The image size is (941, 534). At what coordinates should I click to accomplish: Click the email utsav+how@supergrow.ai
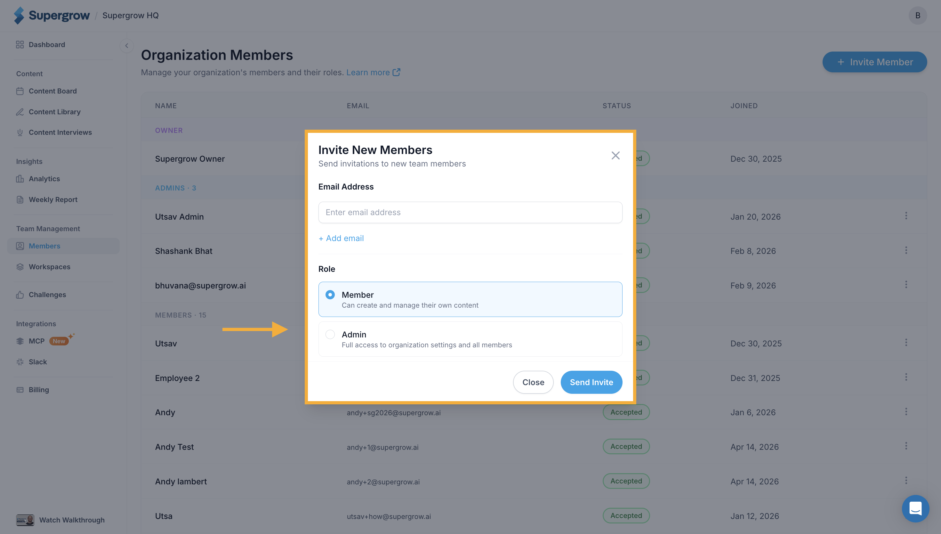point(389,516)
